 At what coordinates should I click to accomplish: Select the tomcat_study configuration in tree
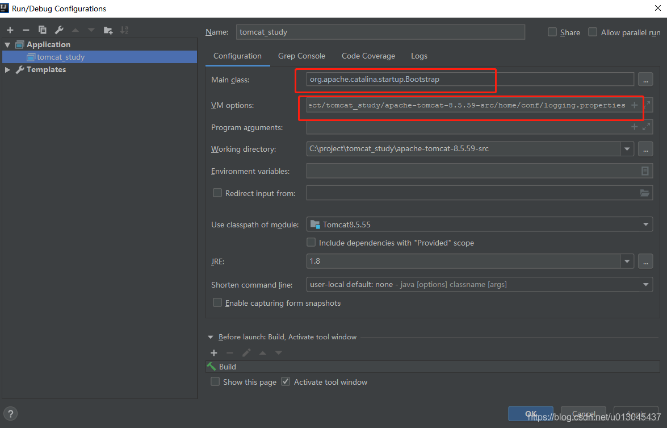tap(60, 57)
